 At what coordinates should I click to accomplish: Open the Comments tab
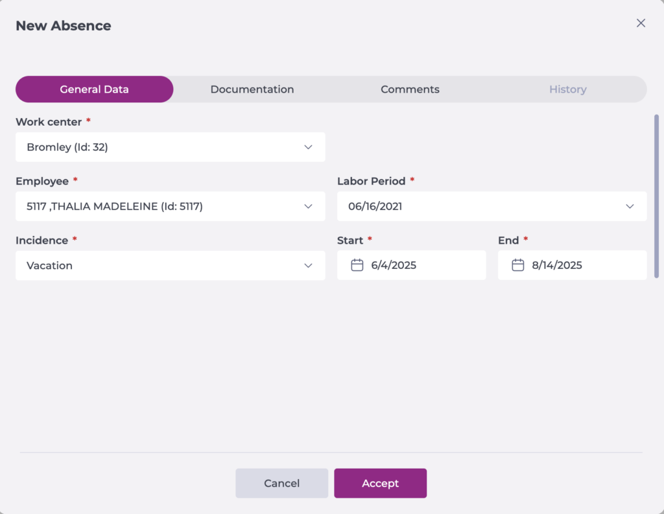[410, 89]
